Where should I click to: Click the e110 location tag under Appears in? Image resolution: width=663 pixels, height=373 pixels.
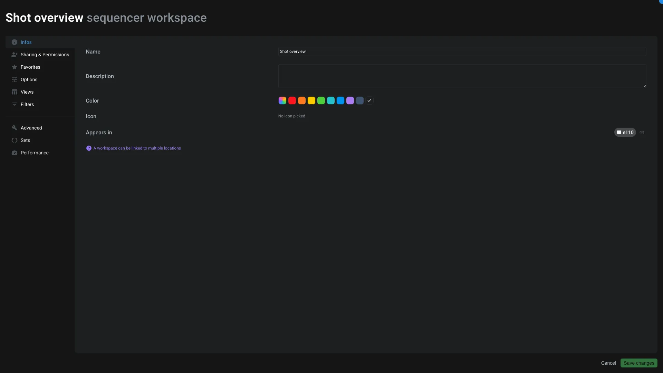pos(625,132)
